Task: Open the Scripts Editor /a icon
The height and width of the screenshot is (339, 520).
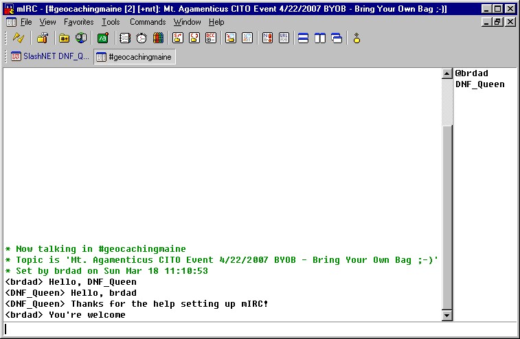Action: coord(103,38)
